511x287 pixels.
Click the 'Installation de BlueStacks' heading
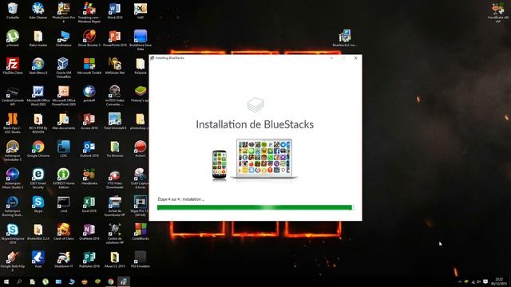click(x=255, y=124)
